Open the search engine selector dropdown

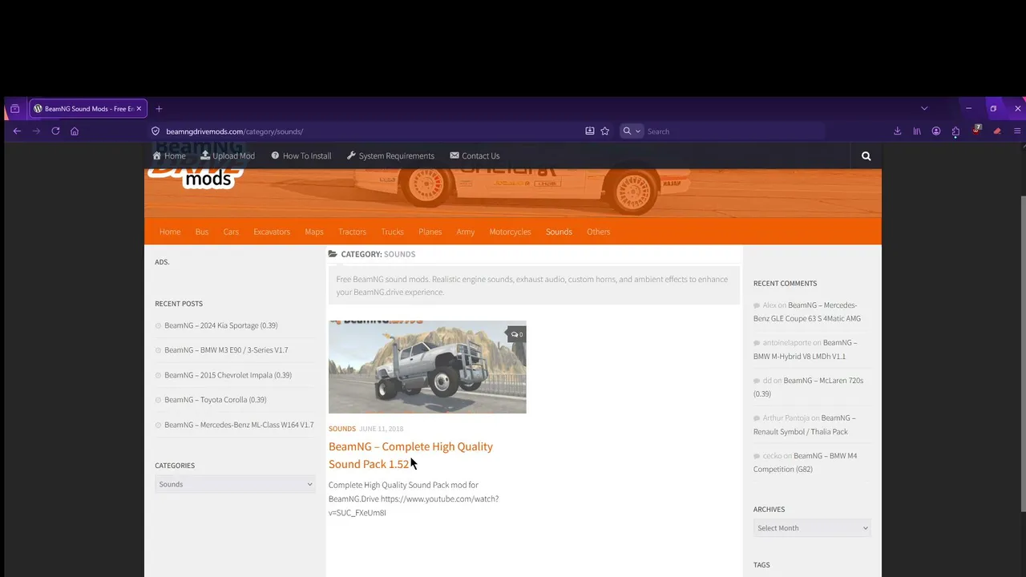point(632,131)
